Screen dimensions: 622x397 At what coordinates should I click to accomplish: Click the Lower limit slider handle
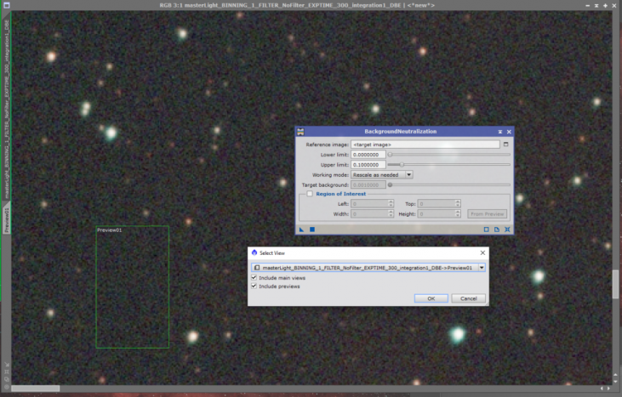(390, 155)
